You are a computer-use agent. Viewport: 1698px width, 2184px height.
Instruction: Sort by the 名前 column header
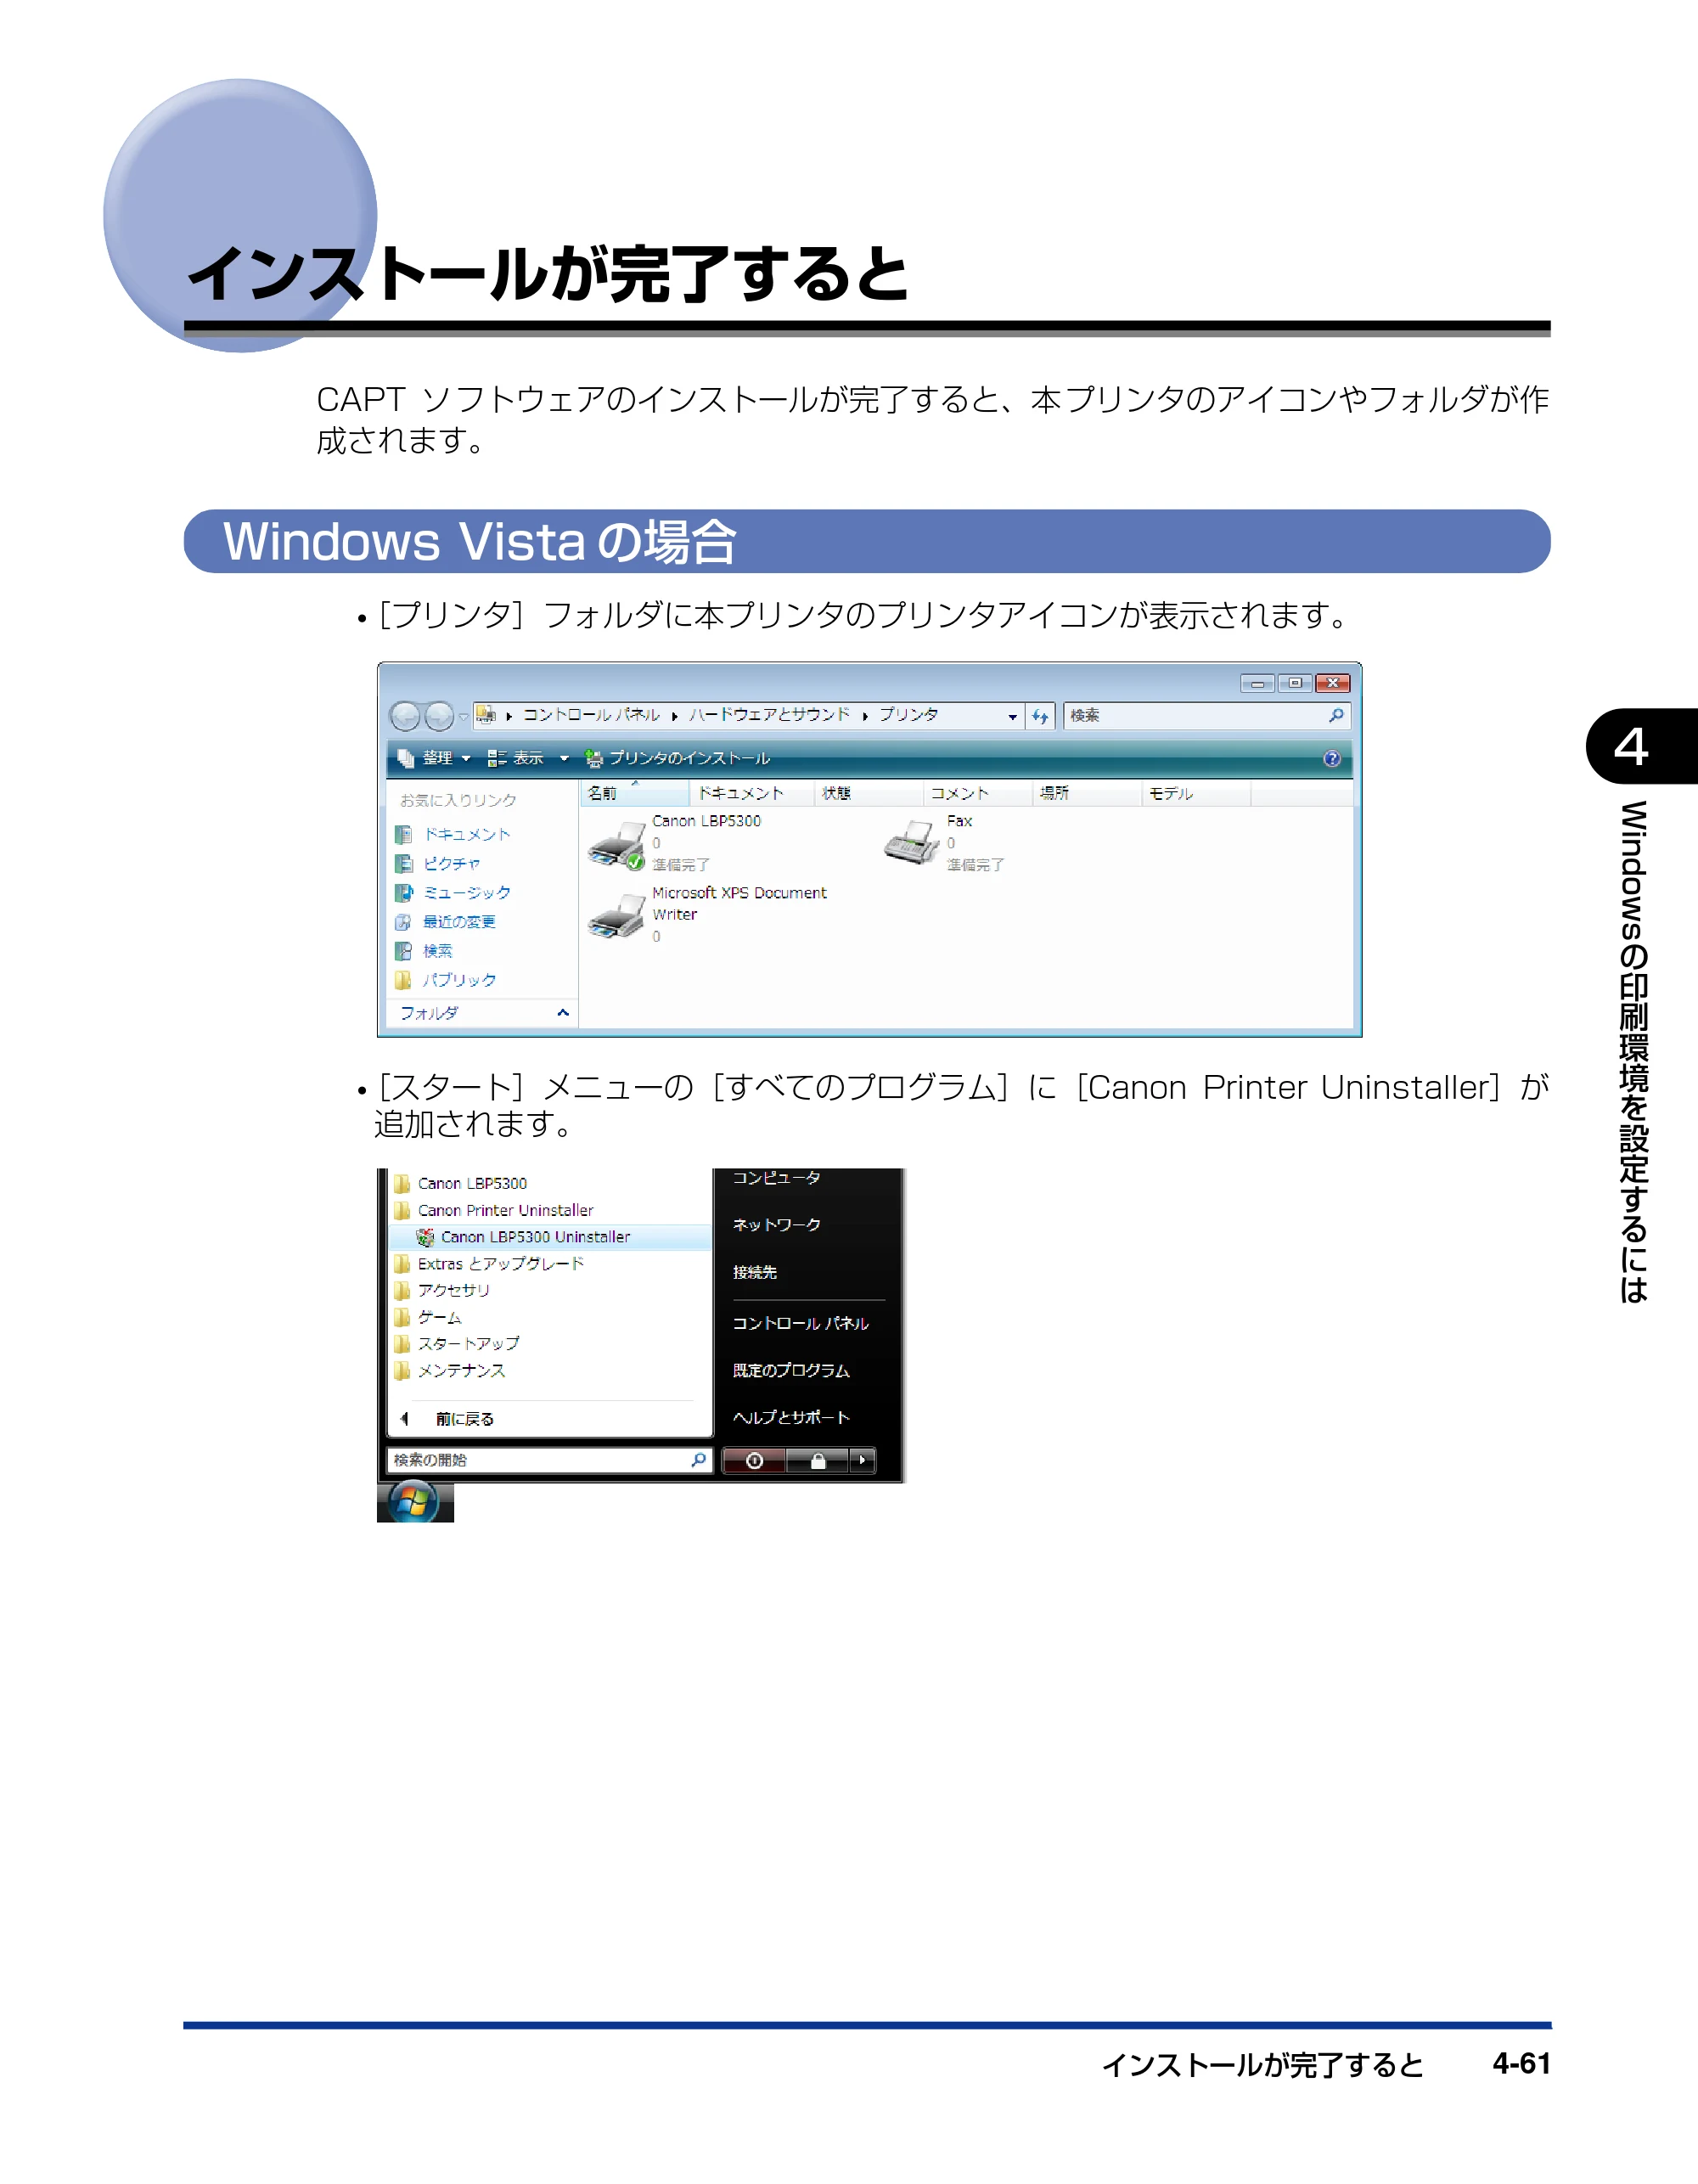[634, 793]
